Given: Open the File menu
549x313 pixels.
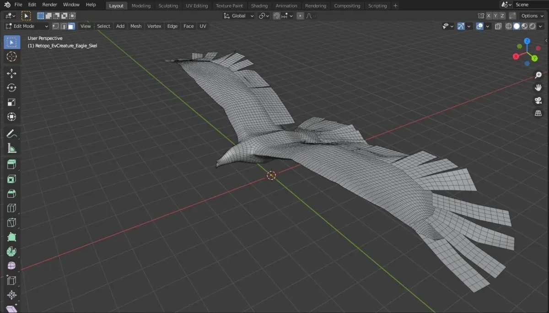Looking at the screenshot, I should click(18, 5).
